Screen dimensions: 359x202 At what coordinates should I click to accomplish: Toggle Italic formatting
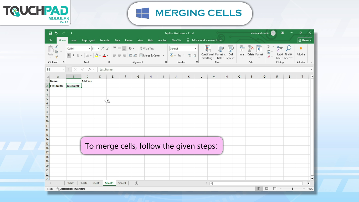coord(74,55)
